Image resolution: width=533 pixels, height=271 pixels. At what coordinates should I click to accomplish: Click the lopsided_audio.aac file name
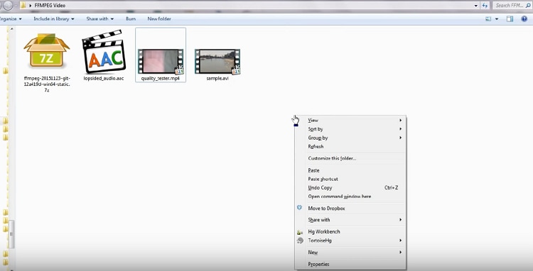pyautogui.click(x=104, y=78)
